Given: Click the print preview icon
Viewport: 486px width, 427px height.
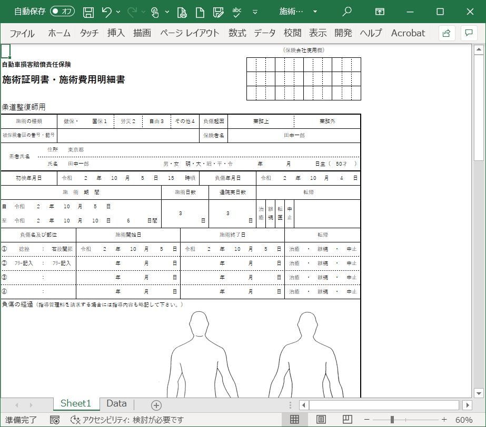Looking at the screenshot, I should pyautogui.click(x=182, y=12).
